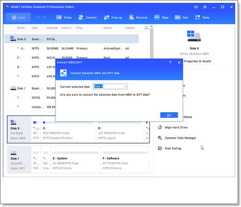
Task: Click the Capacity column header
Action: pos(52,28)
